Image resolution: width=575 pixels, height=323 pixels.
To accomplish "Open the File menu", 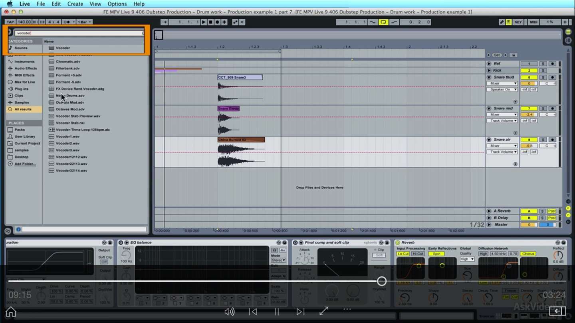I will pos(41,4).
